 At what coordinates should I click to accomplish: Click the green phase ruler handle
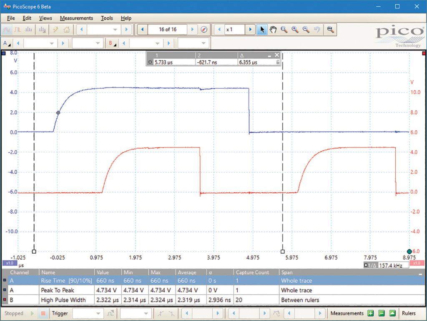click(409, 251)
